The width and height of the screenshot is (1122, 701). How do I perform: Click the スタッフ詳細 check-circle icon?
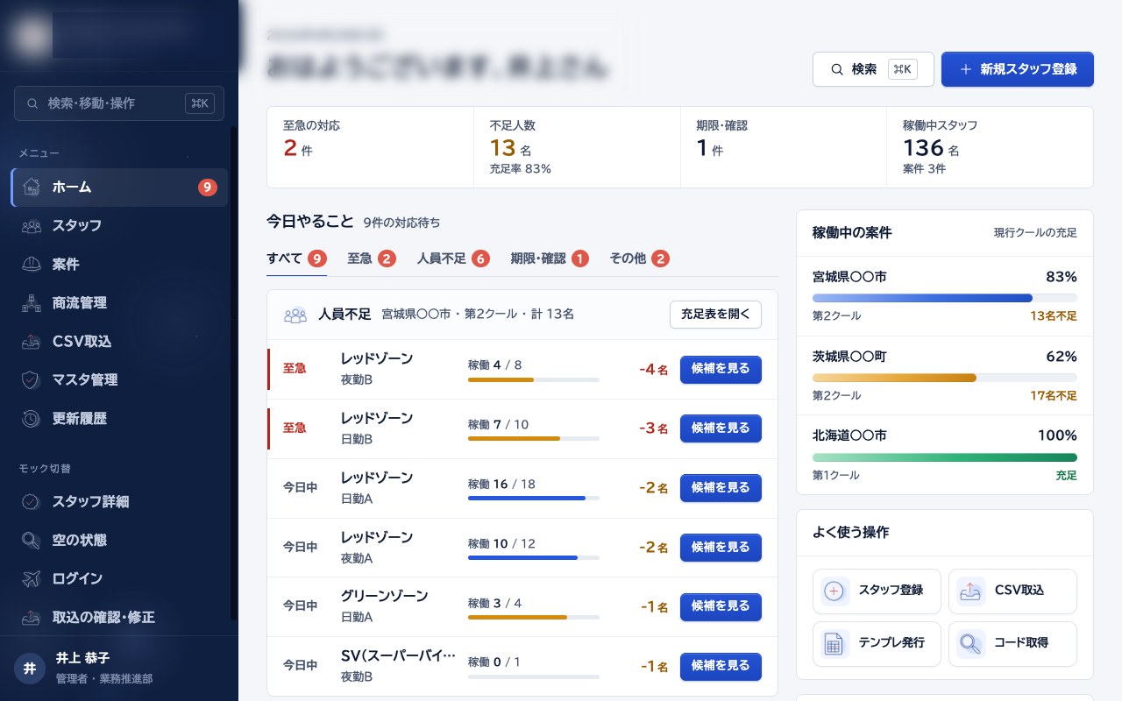tap(32, 501)
